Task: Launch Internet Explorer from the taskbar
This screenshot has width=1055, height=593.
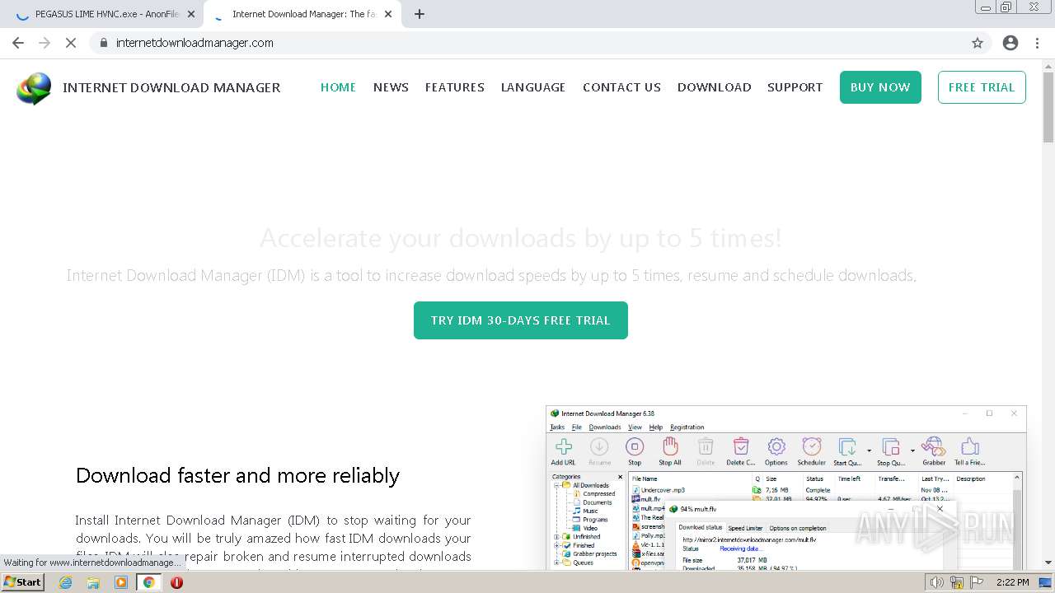Action: [66, 582]
